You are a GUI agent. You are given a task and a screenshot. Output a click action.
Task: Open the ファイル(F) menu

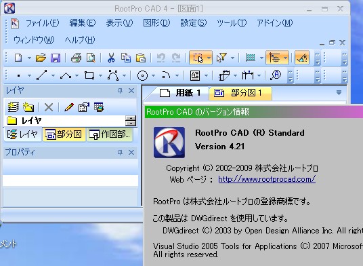coord(43,23)
